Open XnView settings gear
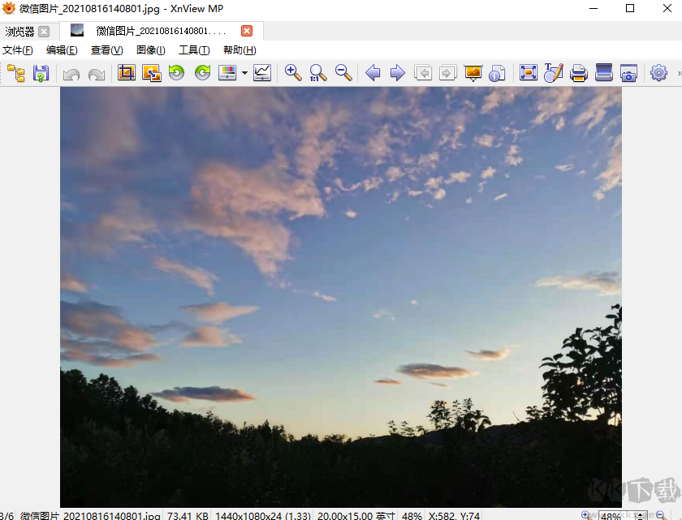Screen dimensions: 682x520 (658, 73)
